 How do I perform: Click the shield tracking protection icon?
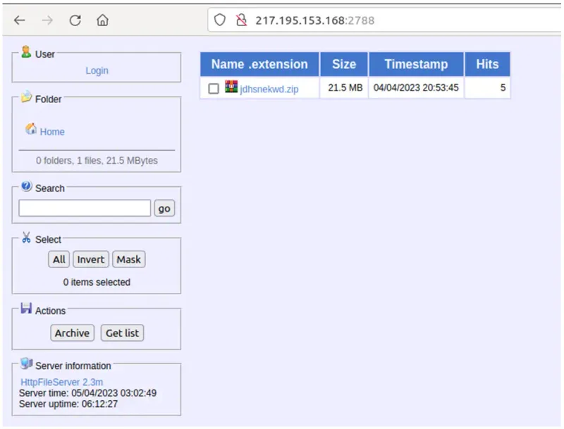point(220,20)
